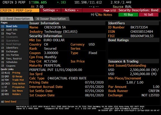Select the Bond Description tab

(x=17, y=19)
